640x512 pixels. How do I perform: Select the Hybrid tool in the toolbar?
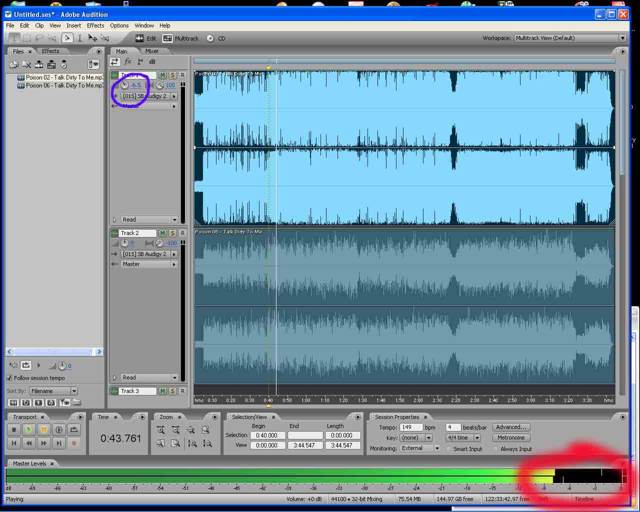click(x=67, y=38)
